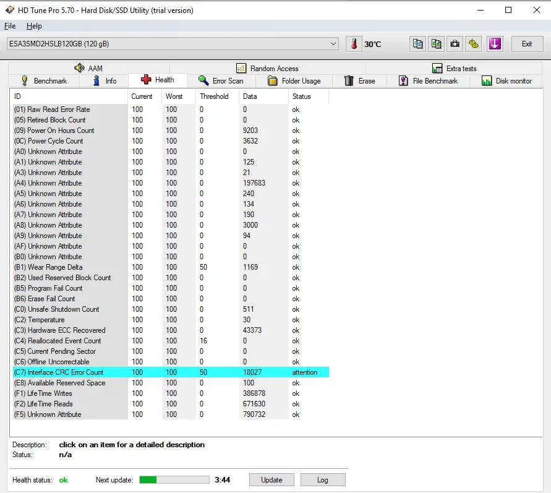Screen dimensions: 551x493
Task: Select the (B6) Erase Fail Count row
Action: coord(171,299)
